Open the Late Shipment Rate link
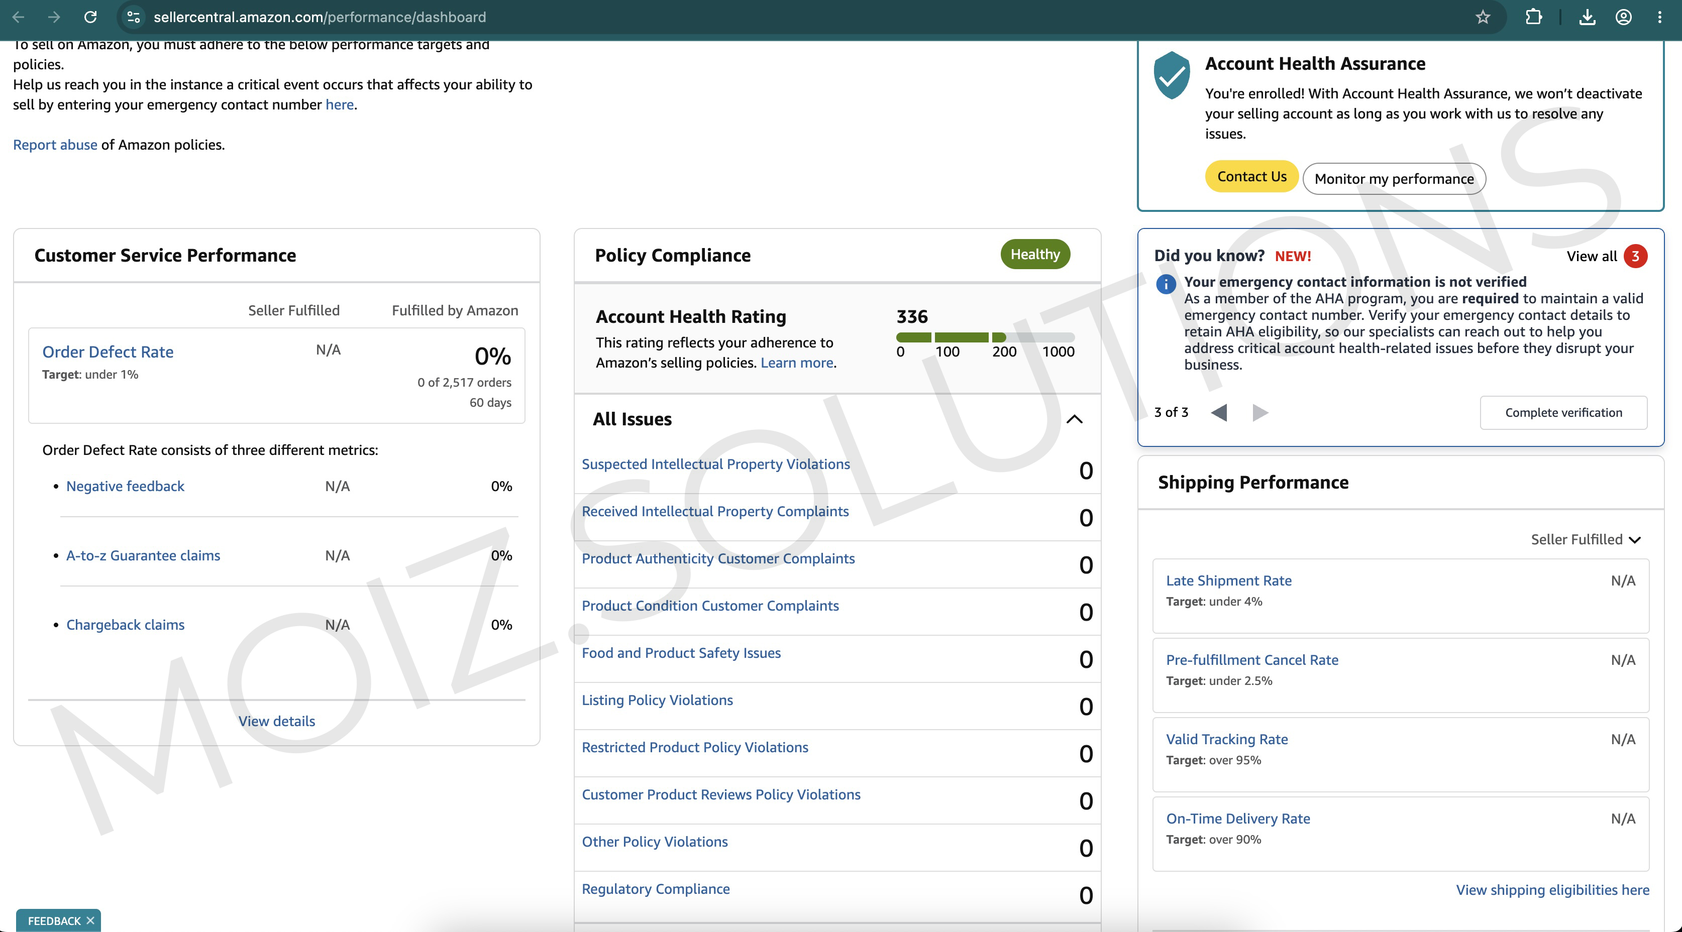This screenshot has height=932, width=1682. (1229, 580)
